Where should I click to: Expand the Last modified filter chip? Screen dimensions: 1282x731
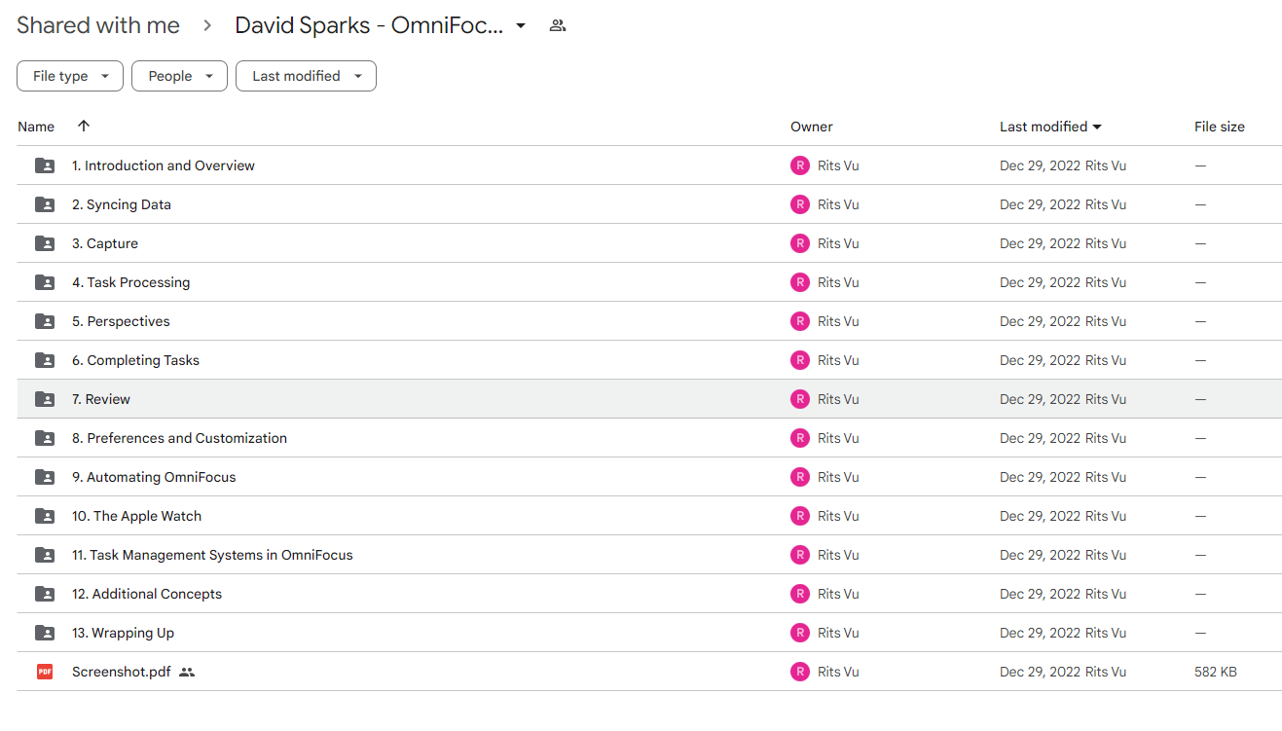coord(306,76)
